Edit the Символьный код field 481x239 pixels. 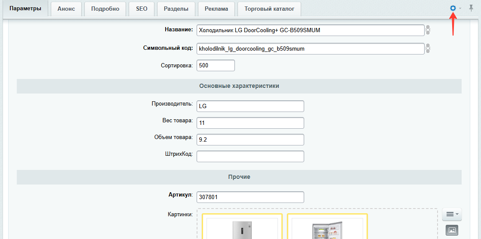311,48
